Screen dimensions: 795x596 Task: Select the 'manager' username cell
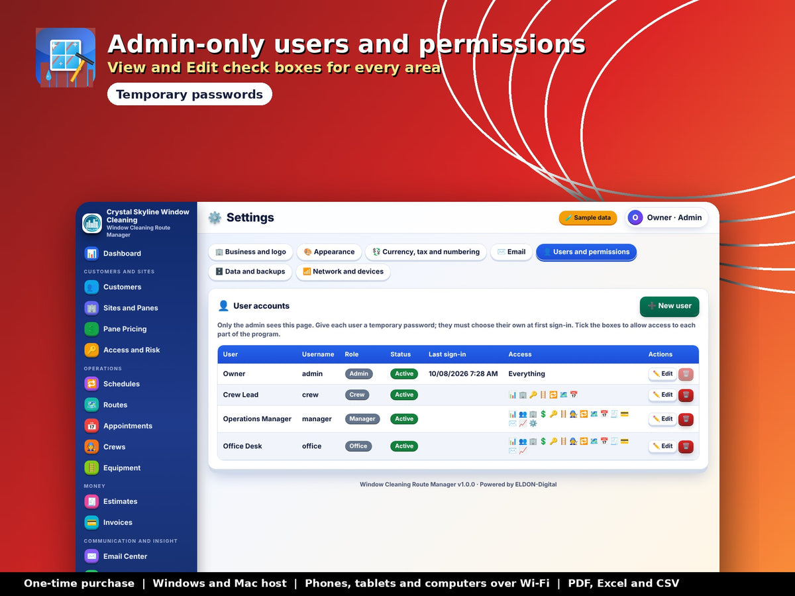pyautogui.click(x=317, y=419)
